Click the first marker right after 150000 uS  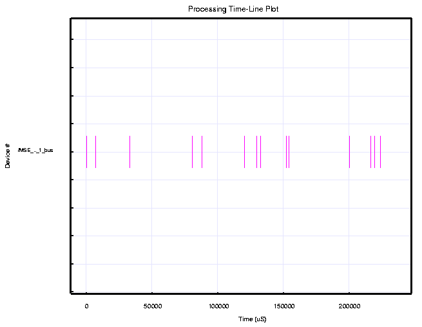[286, 152]
